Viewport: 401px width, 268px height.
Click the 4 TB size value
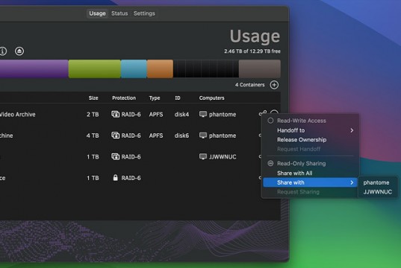[x=93, y=135]
